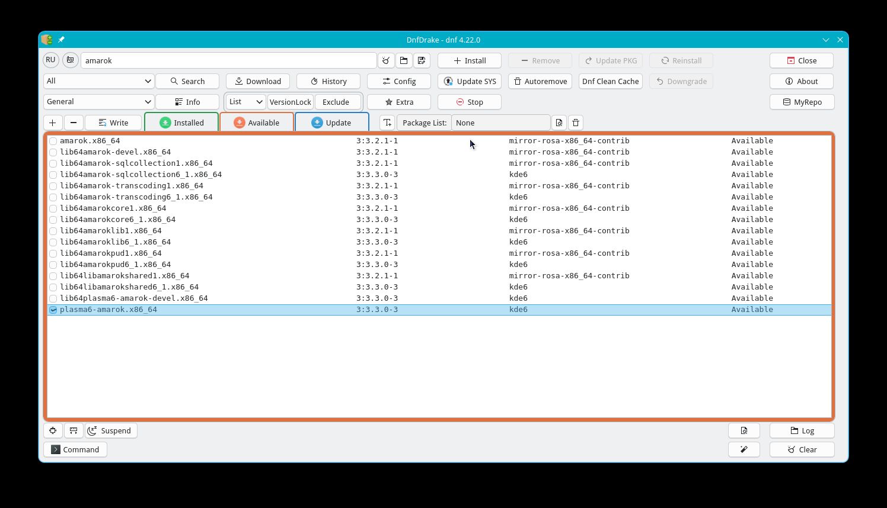Click the icon button right of RU

click(x=70, y=60)
